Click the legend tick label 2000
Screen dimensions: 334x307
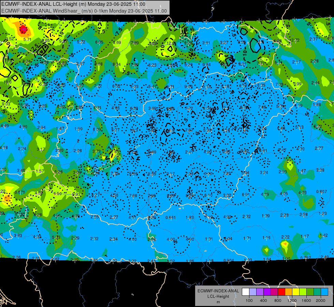321,301
